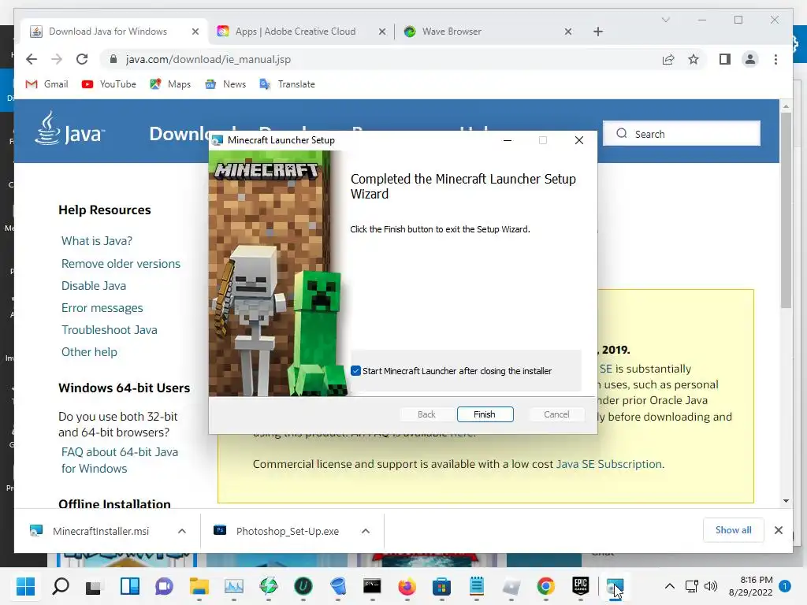Open the Chrome profile avatar

click(x=750, y=59)
